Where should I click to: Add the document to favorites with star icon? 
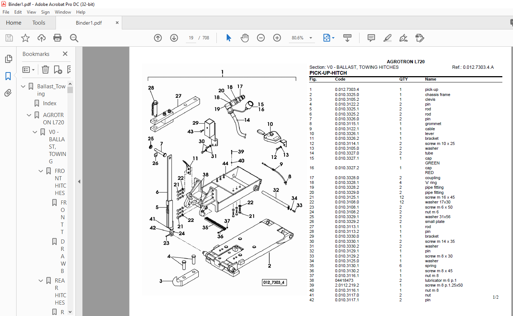25,38
